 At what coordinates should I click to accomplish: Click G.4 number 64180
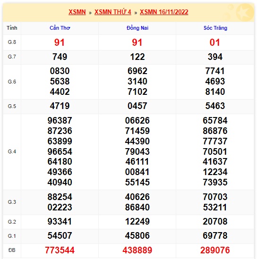[x=60, y=161]
